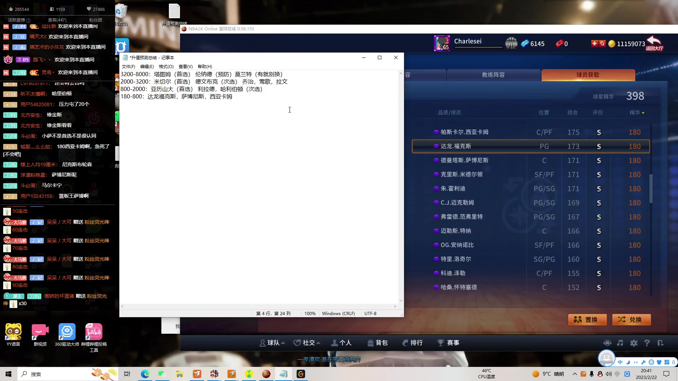Click the music note icon
Image resolution: width=678 pixels, height=381 pixels.
pyautogui.click(x=620, y=343)
